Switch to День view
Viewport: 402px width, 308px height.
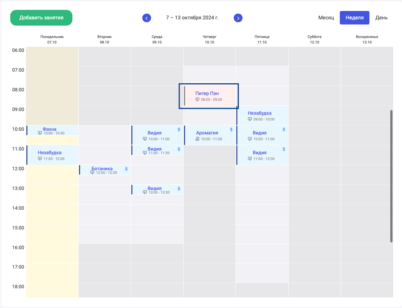pos(381,18)
